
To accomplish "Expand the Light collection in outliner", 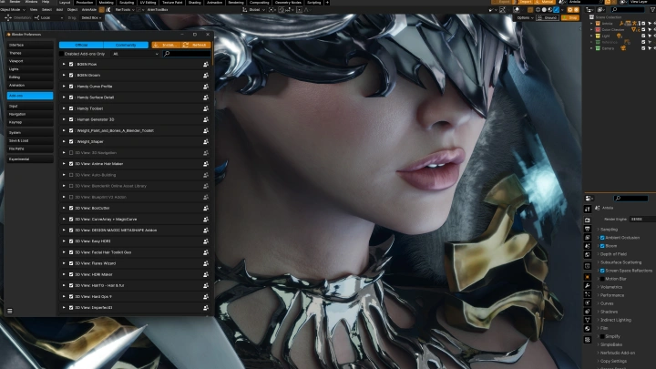I will [591, 36].
